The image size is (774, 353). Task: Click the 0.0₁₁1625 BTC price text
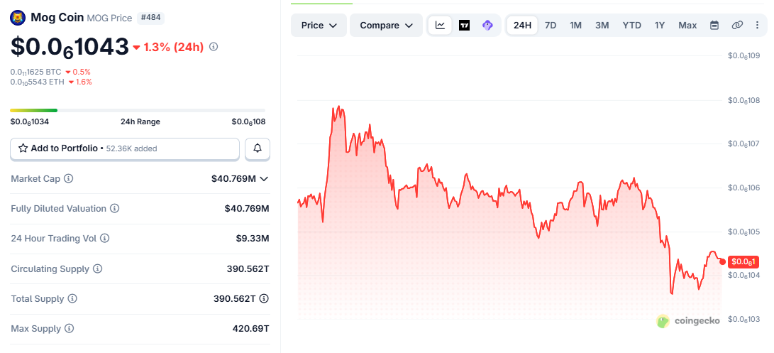click(x=35, y=72)
